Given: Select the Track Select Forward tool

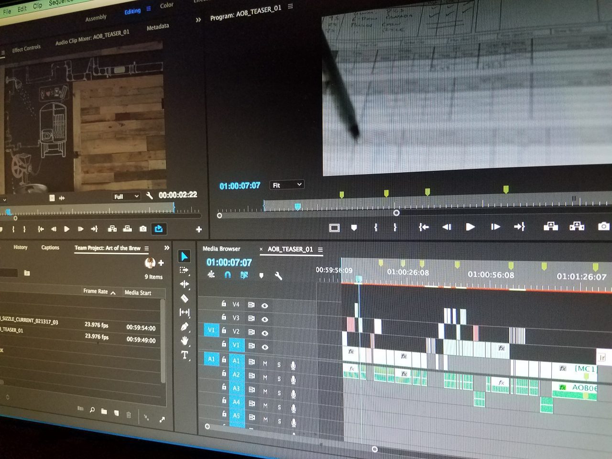Looking at the screenshot, I should coord(184,270).
